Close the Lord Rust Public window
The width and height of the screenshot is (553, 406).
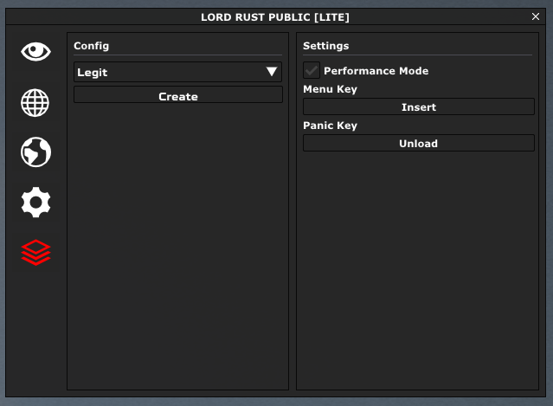[x=536, y=16]
